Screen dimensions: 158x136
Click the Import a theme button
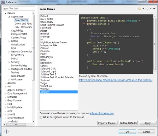point(107,123)
